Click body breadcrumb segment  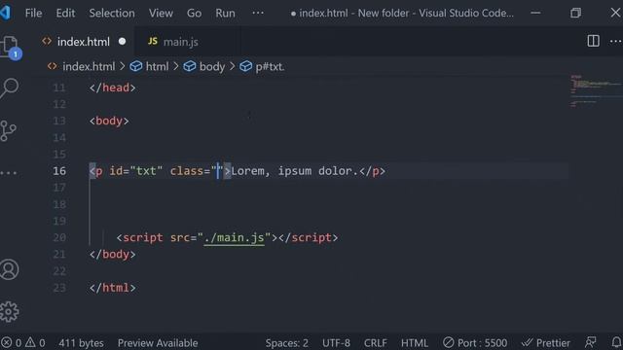(212, 67)
